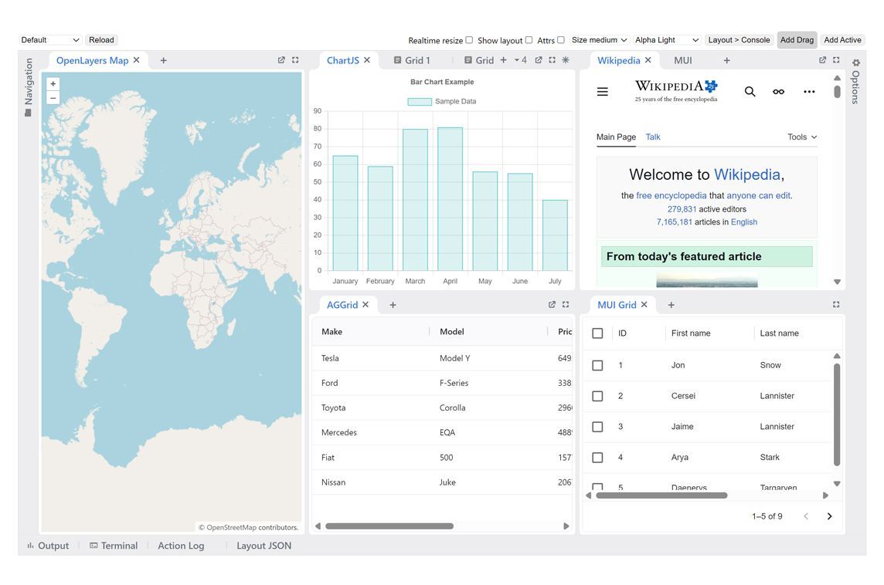884x585 pixels.
Task: Open the Alpha Light theme dropdown
Action: pyautogui.click(x=666, y=40)
